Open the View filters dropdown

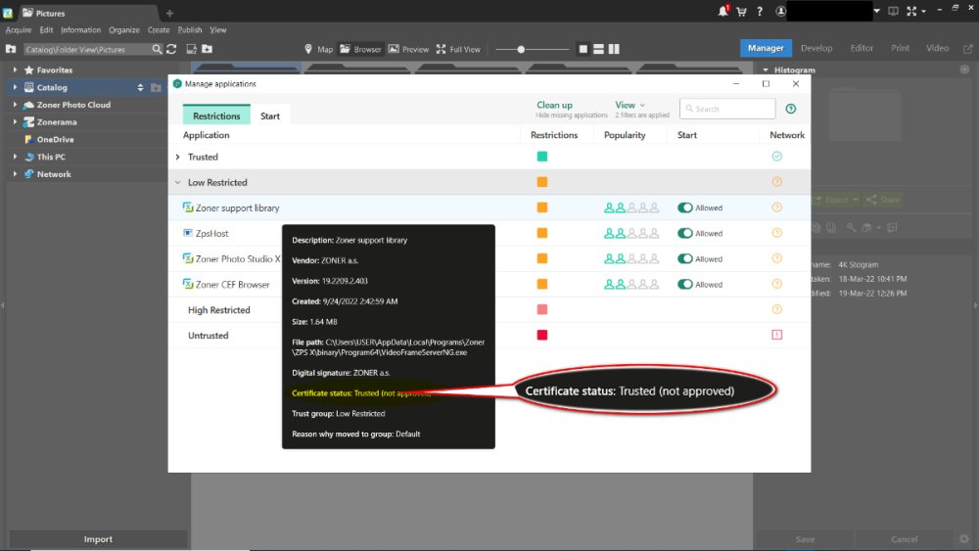click(629, 105)
